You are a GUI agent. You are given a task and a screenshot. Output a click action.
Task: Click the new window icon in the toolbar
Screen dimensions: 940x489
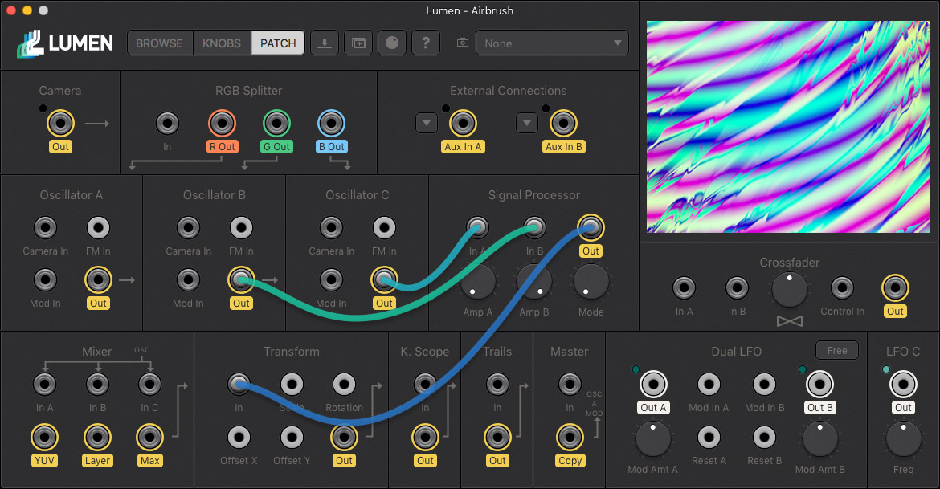358,43
